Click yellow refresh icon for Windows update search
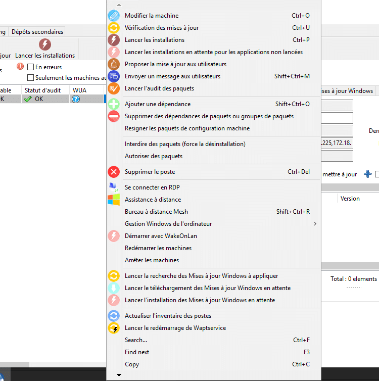The width and height of the screenshot is (379, 381). pyautogui.click(x=114, y=276)
